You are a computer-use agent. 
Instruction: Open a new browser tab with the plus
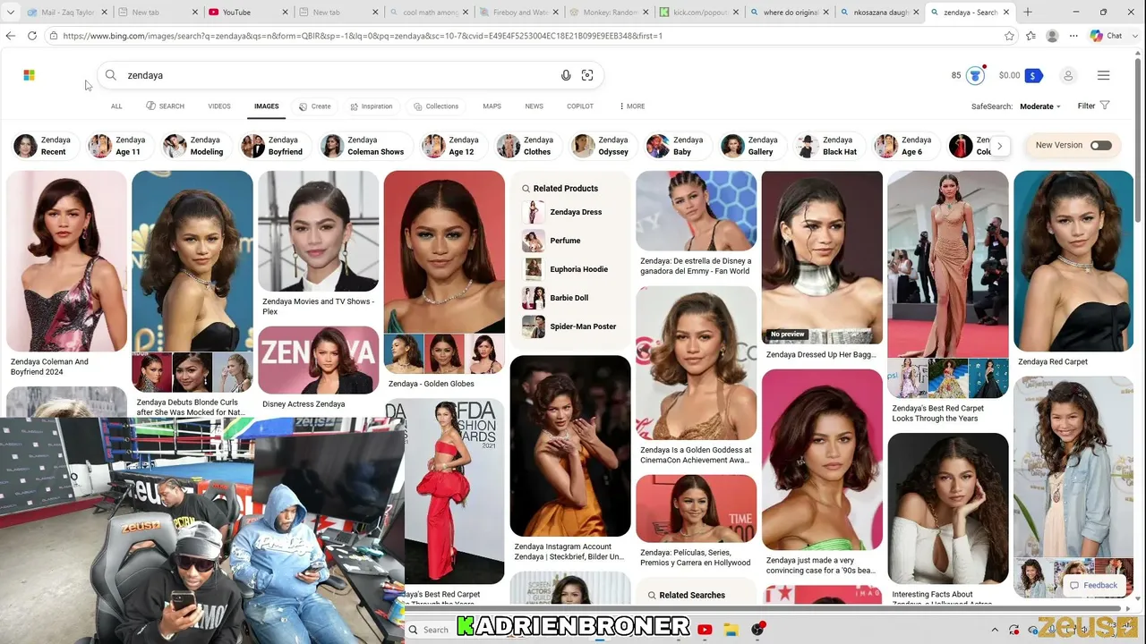1026,13
